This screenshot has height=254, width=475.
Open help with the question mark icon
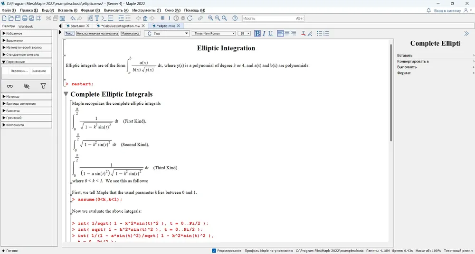(235, 18)
